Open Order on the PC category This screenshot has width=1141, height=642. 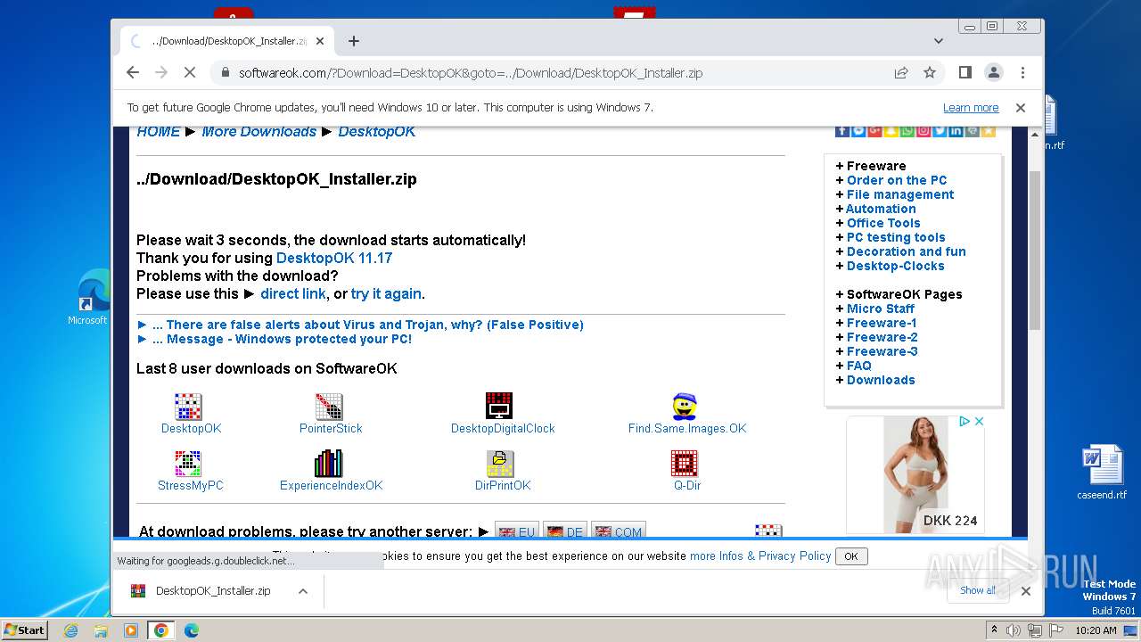click(x=897, y=180)
